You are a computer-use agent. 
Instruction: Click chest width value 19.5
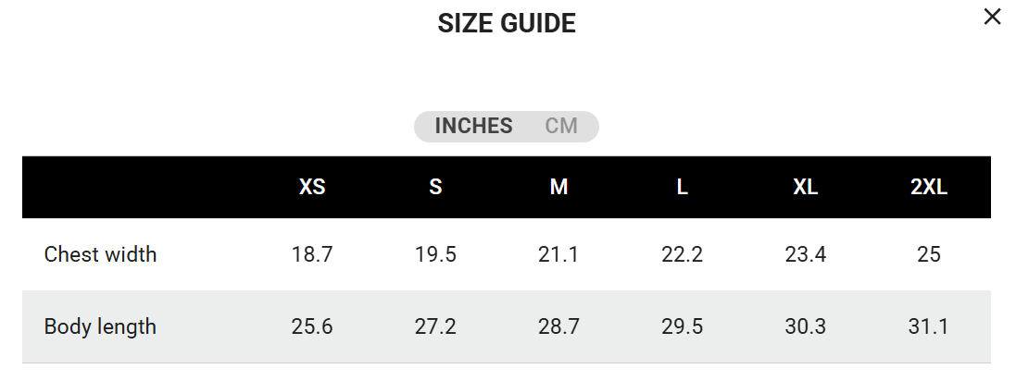435,254
